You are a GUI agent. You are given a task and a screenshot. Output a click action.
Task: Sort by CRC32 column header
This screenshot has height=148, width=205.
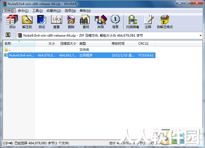click(146, 43)
